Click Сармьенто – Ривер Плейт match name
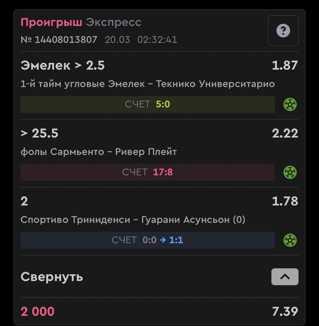This screenshot has height=326, width=319. tap(99, 152)
